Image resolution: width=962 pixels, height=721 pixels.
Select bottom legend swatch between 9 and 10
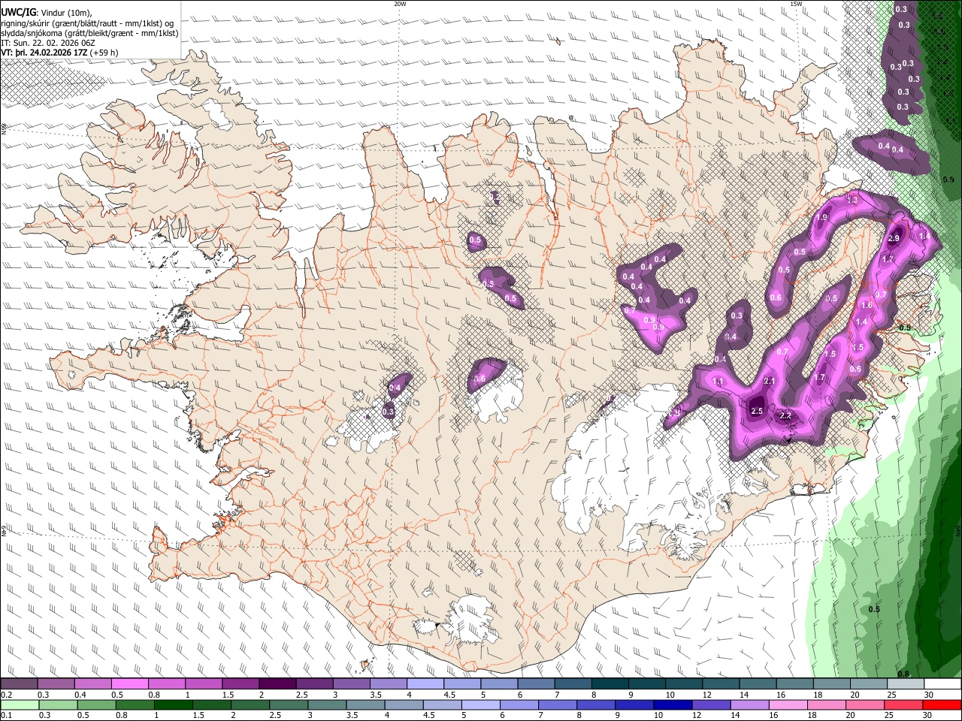pos(635,705)
